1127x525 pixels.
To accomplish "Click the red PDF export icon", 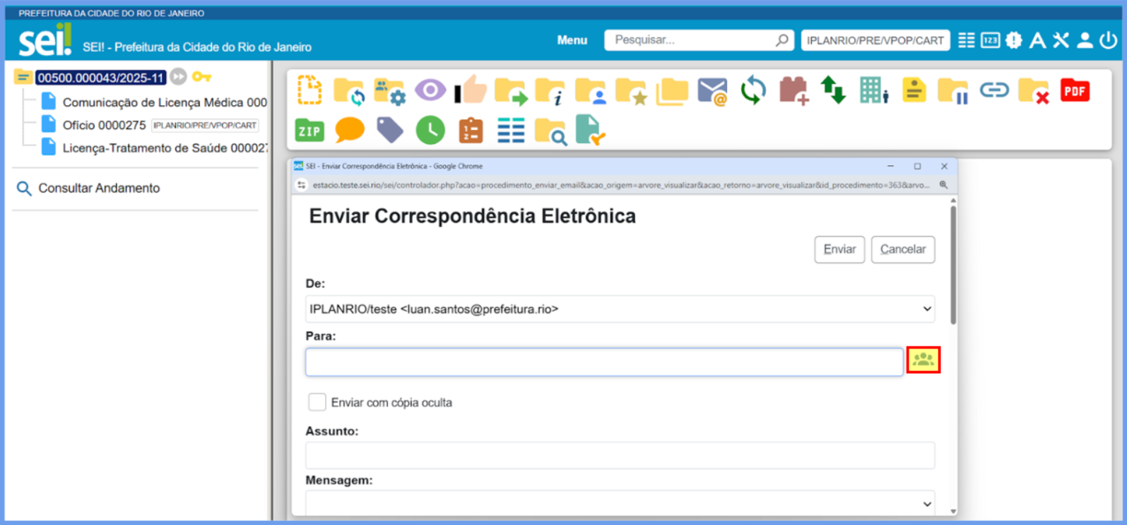I will coord(1074,91).
